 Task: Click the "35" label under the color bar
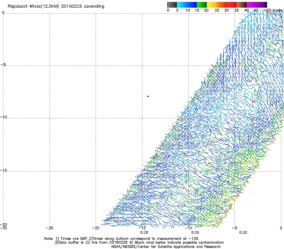click(x=236, y=10)
